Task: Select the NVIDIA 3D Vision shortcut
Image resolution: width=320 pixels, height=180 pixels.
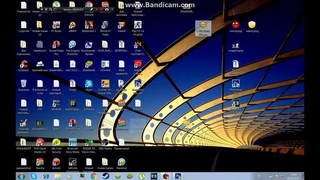Action: 89,145
